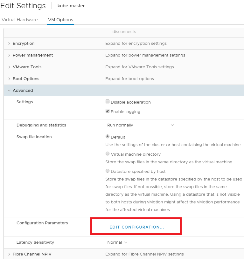Select the VM Options tab

60,20
